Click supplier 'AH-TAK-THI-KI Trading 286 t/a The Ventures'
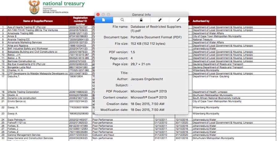278x141 pixels. click(x=33, y=30)
